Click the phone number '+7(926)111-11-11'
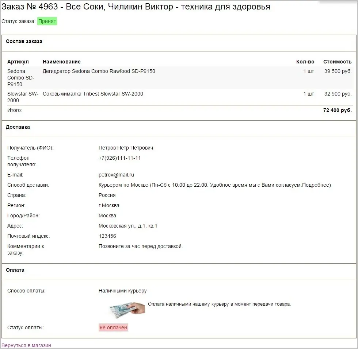Viewport: 358px width, 349px height. pyautogui.click(x=120, y=158)
